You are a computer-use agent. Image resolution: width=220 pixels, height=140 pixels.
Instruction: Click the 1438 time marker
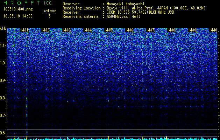171,30
